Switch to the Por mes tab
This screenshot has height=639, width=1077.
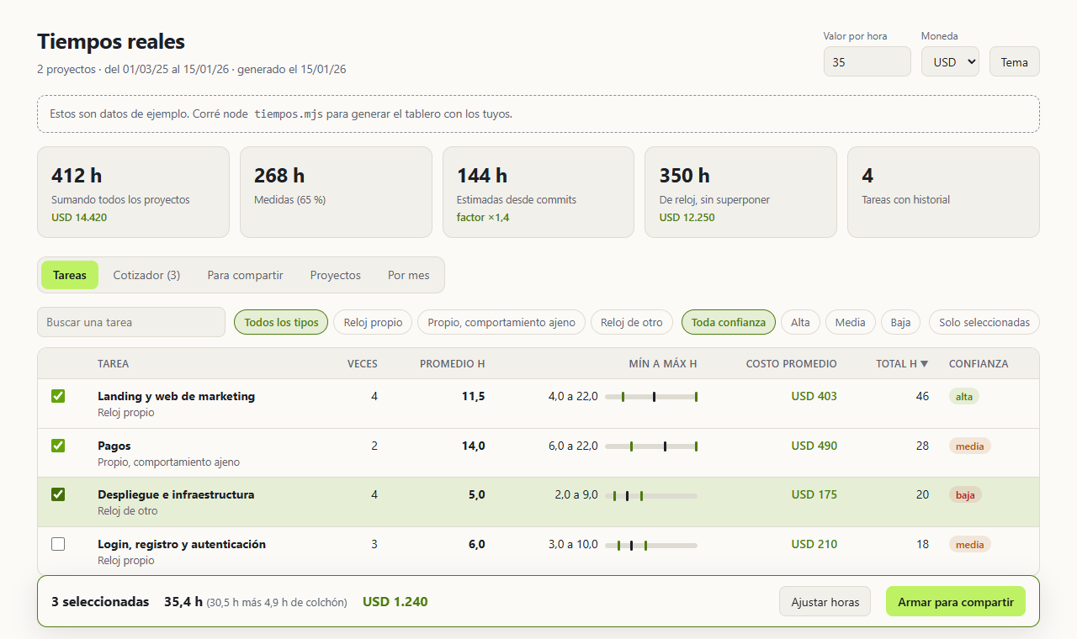pos(408,275)
